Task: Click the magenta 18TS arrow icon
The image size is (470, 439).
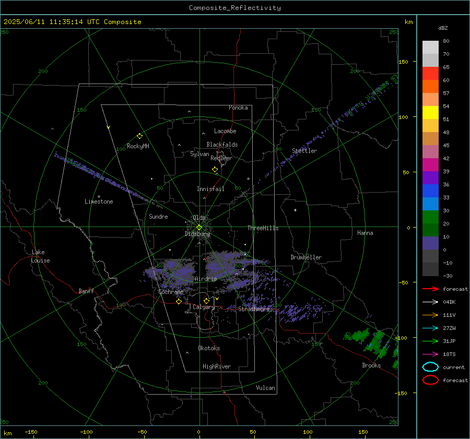Action: point(430,354)
